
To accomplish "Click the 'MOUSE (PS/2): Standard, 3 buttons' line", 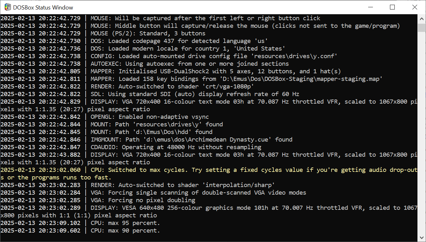I will (x=103, y=33).
